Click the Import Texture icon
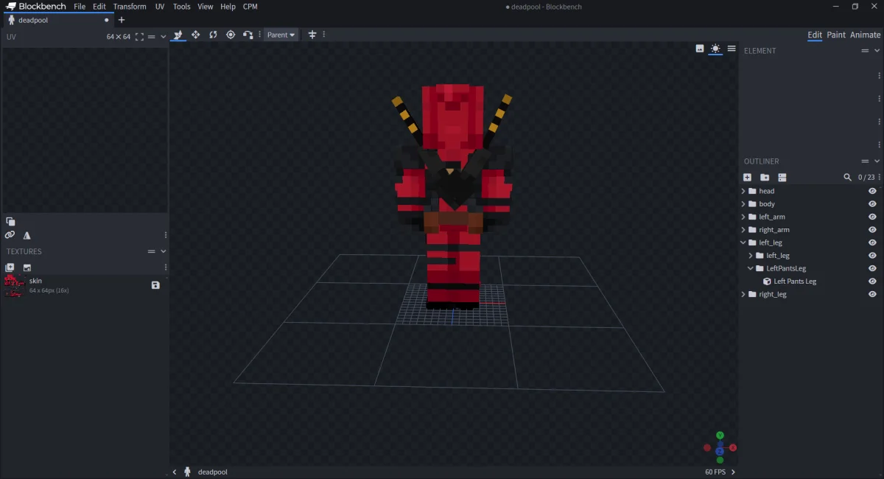Image resolution: width=884 pixels, height=479 pixels. (x=27, y=268)
